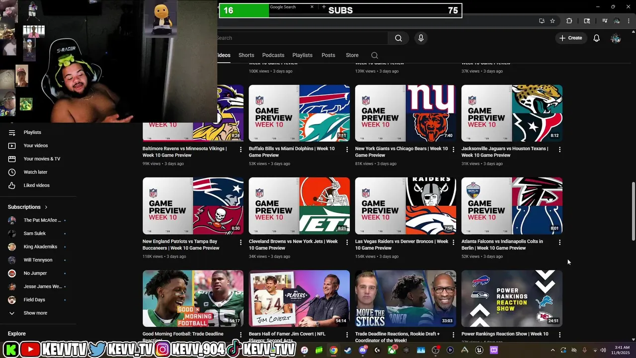Open options for Jaguars vs Texans video
The width and height of the screenshot is (636, 358).
[559, 149]
